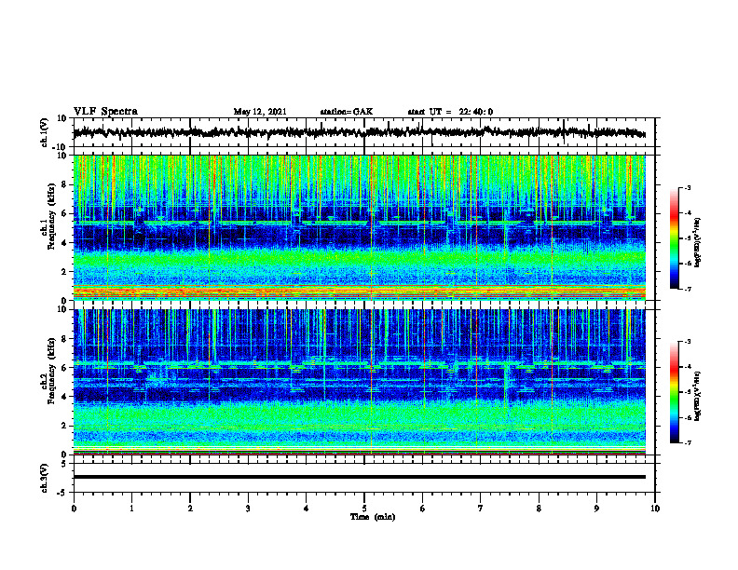
Task: Click the '2' kHz tick on ch.1 frequency axis
Action: 65,272
